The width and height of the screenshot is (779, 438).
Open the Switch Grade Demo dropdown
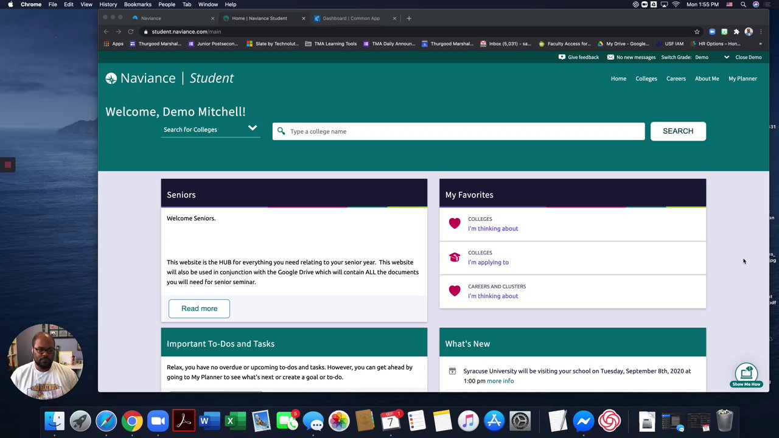pos(712,57)
